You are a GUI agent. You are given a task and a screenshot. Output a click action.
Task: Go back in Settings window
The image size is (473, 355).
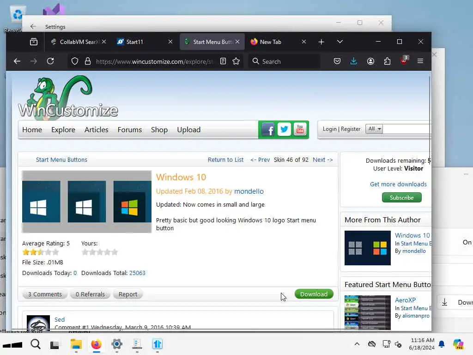[x=33, y=26]
